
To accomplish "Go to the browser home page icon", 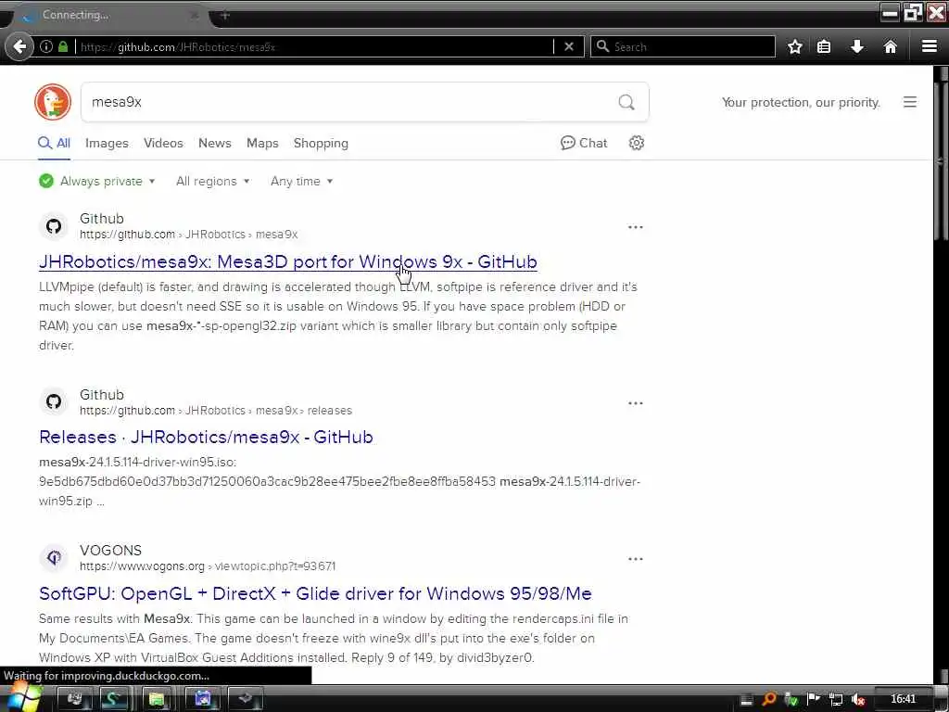I will pyautogui.click(x=891, y=46).
